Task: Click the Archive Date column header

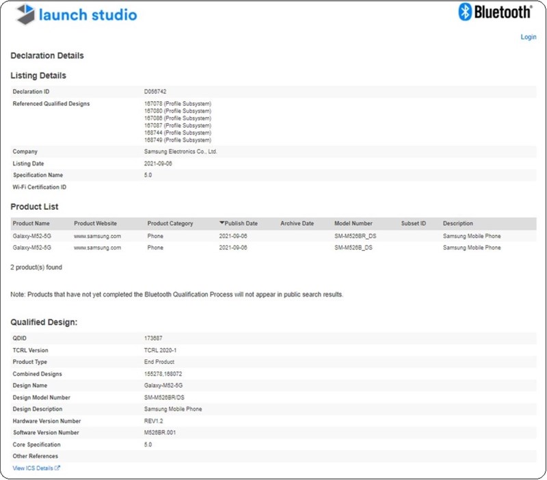Action: 297,224
